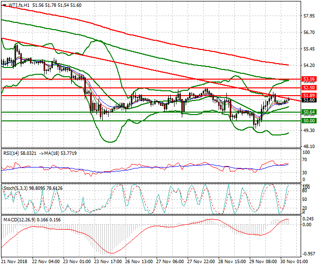This screenshot has height=267, width=320.
Task: Click the 23 Nov 01:00 time label
Action: pos(77,262)
